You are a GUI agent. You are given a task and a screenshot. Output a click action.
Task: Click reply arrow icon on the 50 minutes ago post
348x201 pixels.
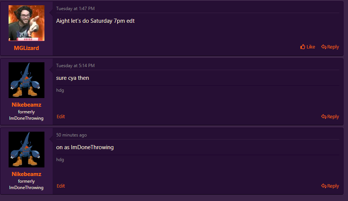(324, 186)
